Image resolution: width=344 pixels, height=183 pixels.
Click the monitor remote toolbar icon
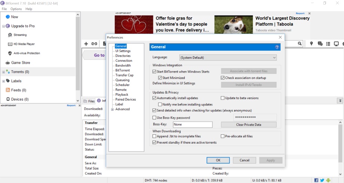[x=336, y=44]
